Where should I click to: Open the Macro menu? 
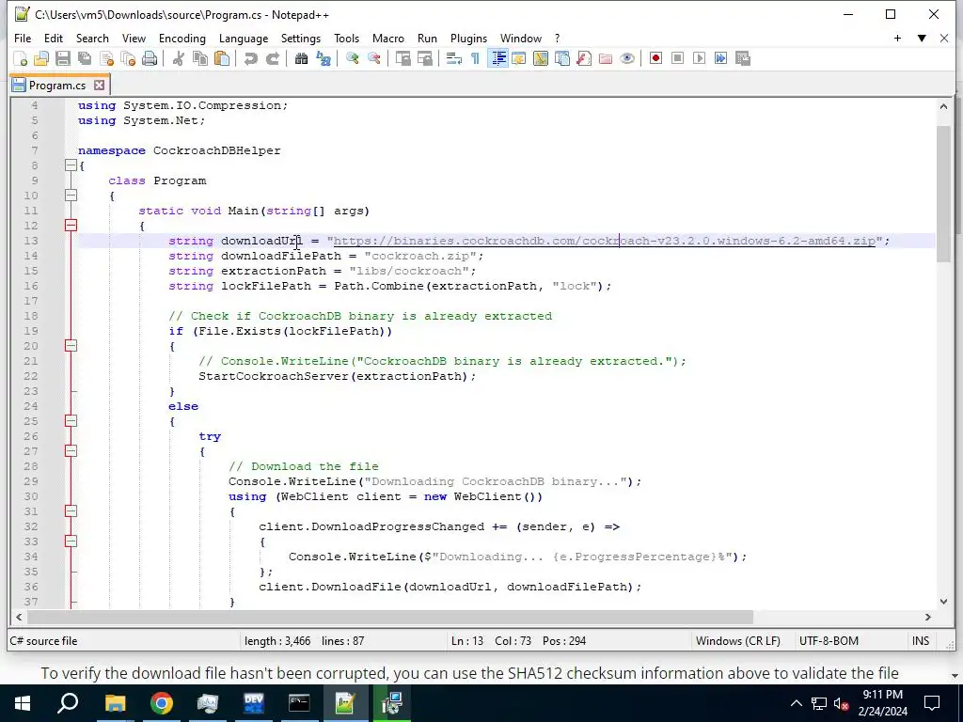point(388,38)
